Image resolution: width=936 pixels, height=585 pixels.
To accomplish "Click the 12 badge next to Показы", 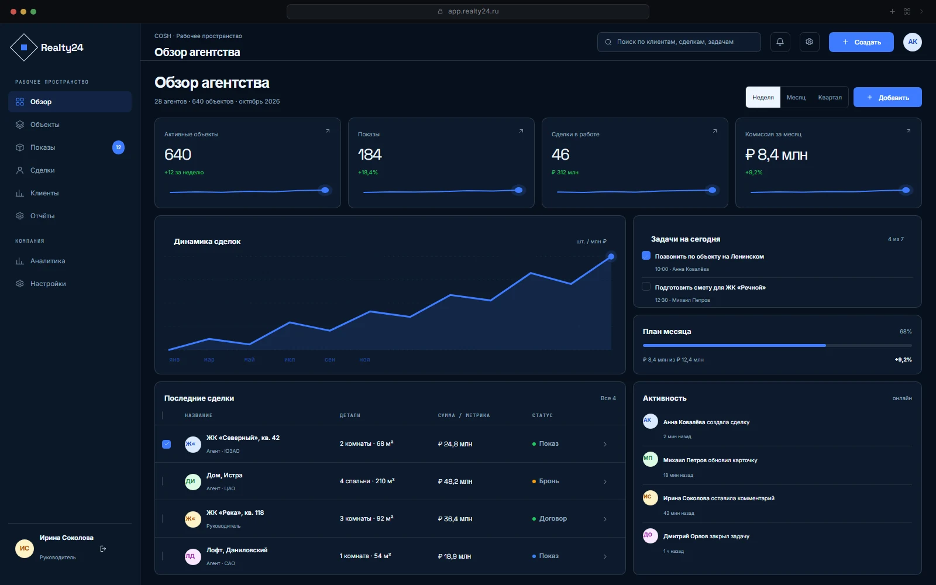I will [x=118, y=147].
